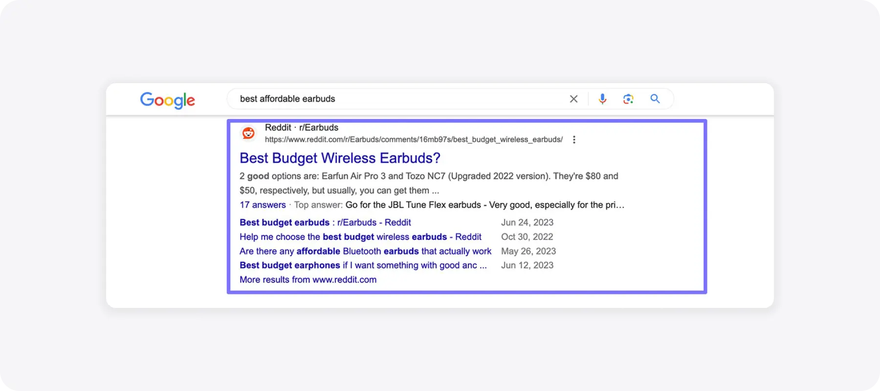Click the 'Jun 12, 2023' date
The width and height of the screenshot is (880, 391).
(527, 265)
